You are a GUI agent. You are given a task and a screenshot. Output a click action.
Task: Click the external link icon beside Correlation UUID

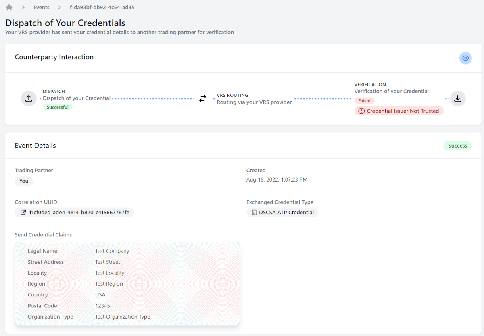coord(23,212)
